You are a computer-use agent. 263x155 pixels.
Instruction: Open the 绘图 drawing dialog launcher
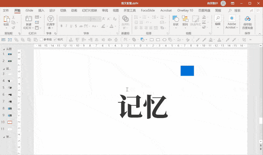[x=210, y=34]
